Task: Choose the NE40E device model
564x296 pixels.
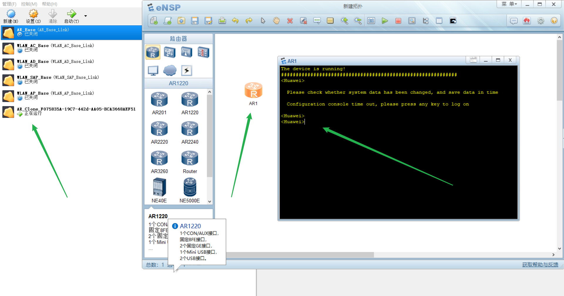Action: click(x=159, y=190)
